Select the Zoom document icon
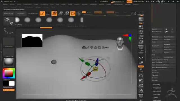The image size is (180, 101). (141, 32)
